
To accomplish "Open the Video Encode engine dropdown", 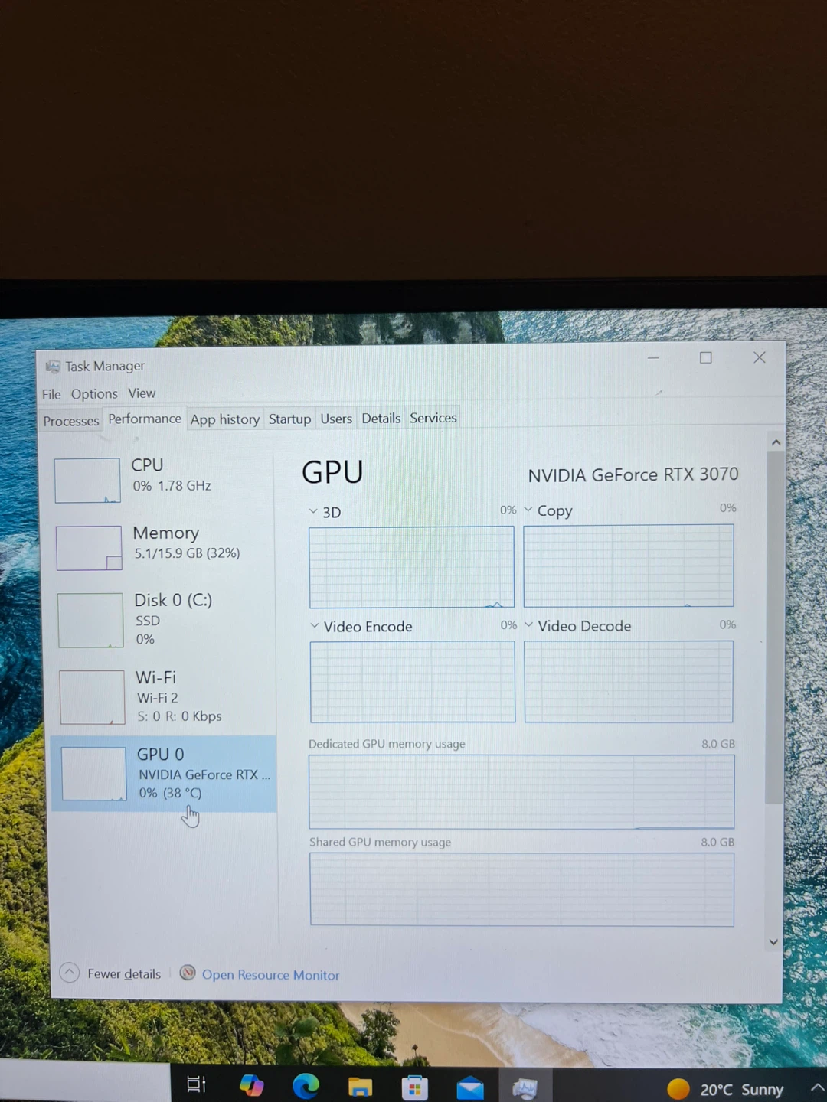I will [315, 626].
